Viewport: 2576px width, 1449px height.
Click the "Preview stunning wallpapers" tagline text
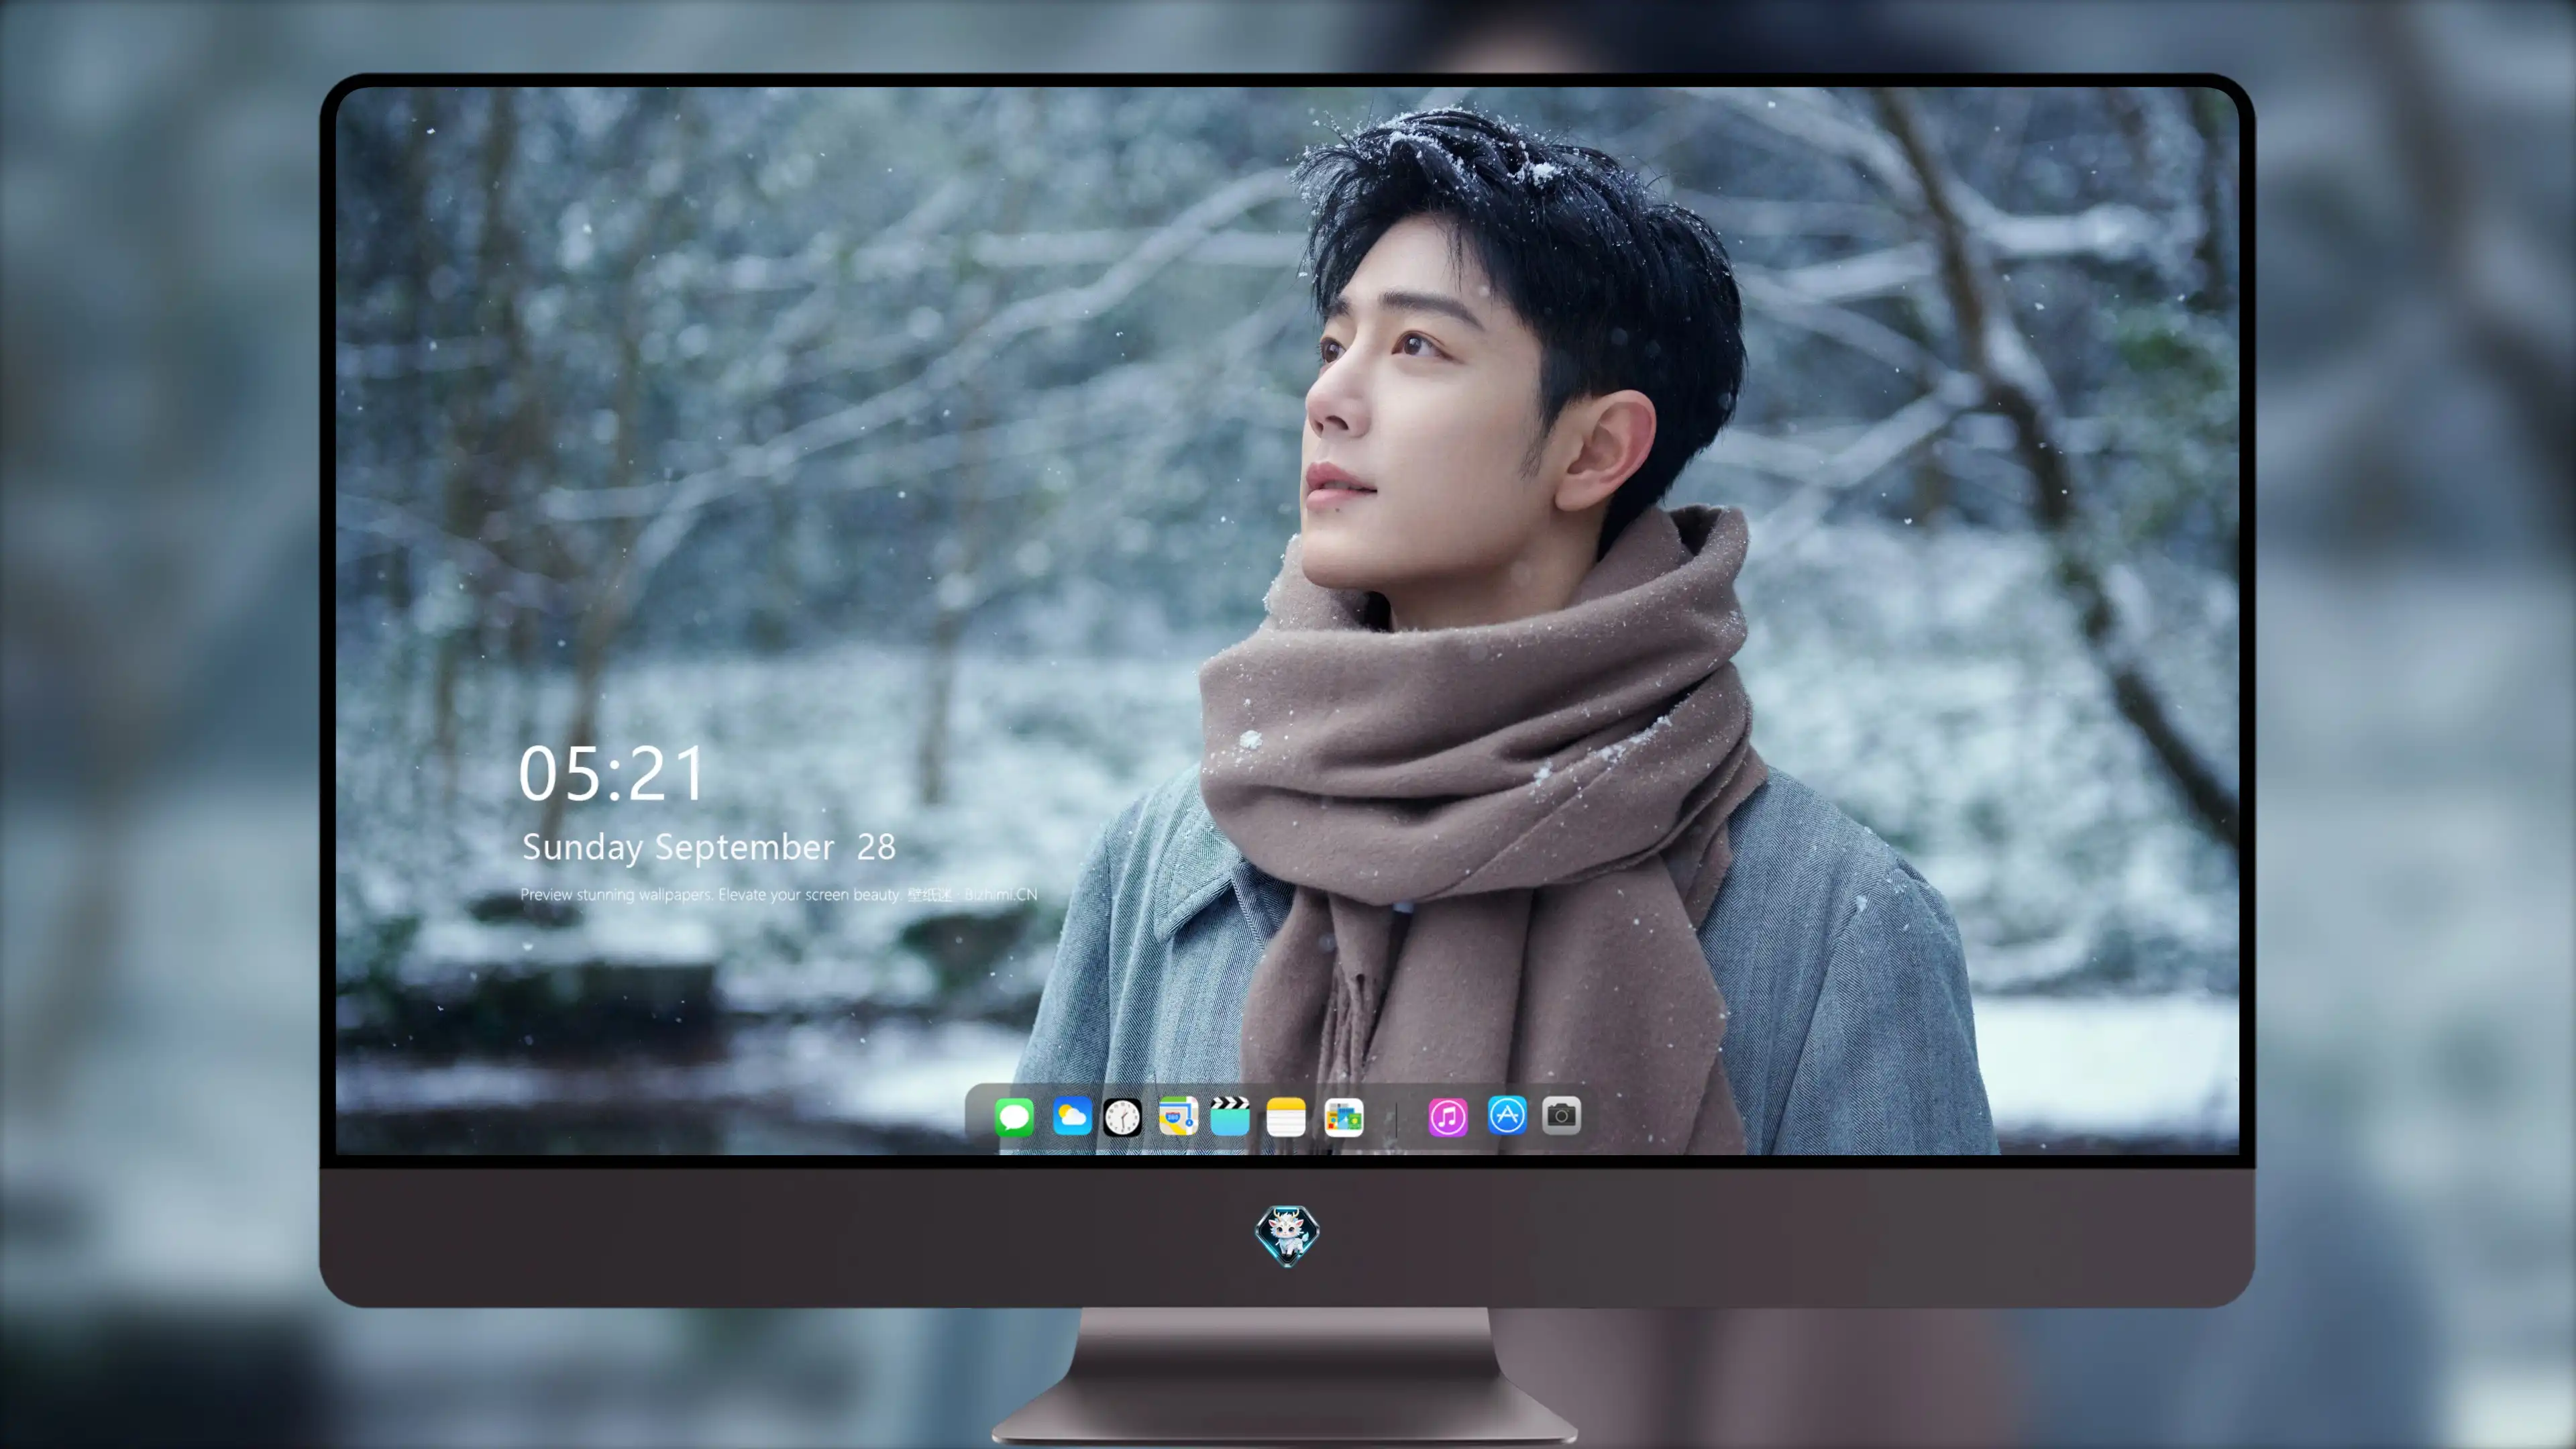[x=779, y=894]
